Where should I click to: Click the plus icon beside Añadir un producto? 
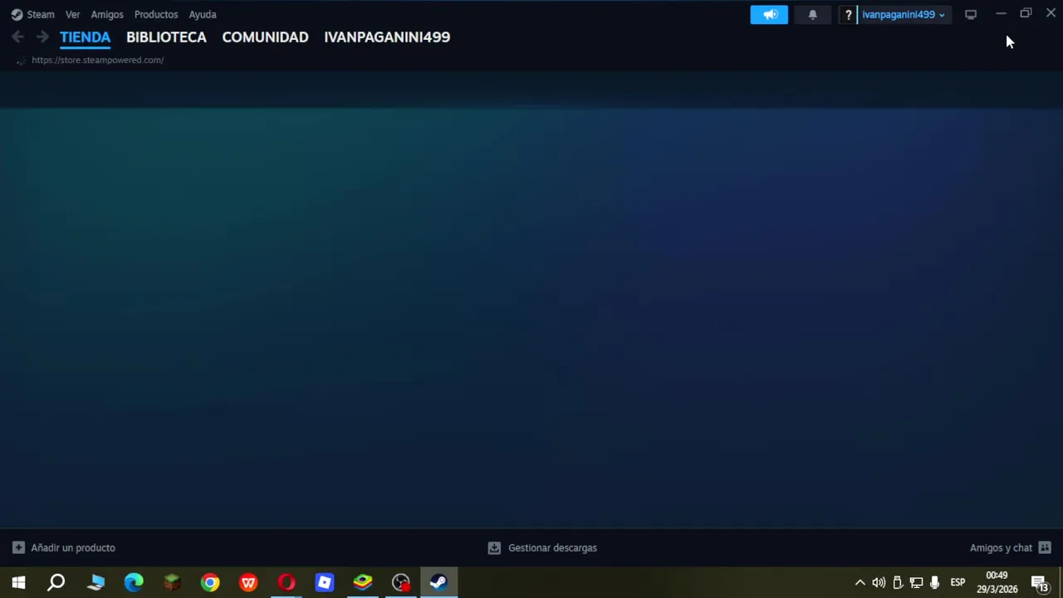pyautogui.click(x=18, y=548)
